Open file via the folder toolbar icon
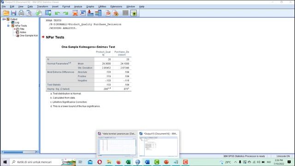295x166 pixels. (x=6, y=13)
